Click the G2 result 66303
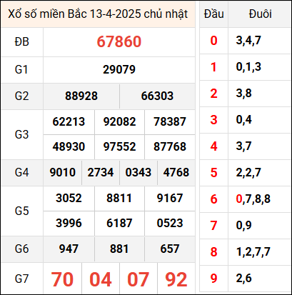Screen dimensions: 292x295 157,96
